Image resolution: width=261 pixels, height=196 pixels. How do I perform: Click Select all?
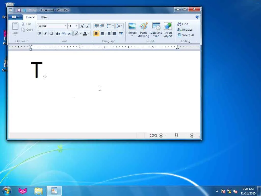tap(186, 35)
